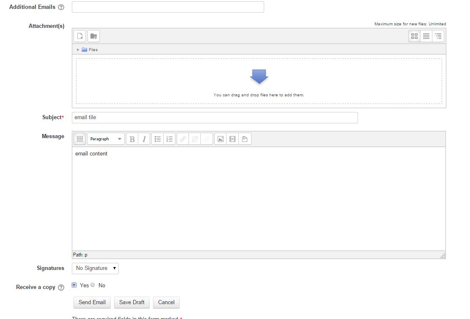Insert an unordered bullet list

pyautogui.click(x=158, y=139)
